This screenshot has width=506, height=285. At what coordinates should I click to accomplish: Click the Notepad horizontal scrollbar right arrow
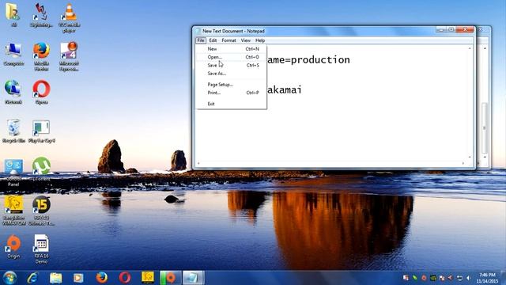463,163
